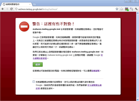Open a new tab with the tab strip button
Screen dimensions: 139x101
(x=34, y=4)
